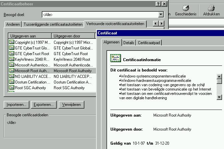The image size is (224, 149).
Task: Click the purposes list scroll-down arrow
Action: coord(219,97)
